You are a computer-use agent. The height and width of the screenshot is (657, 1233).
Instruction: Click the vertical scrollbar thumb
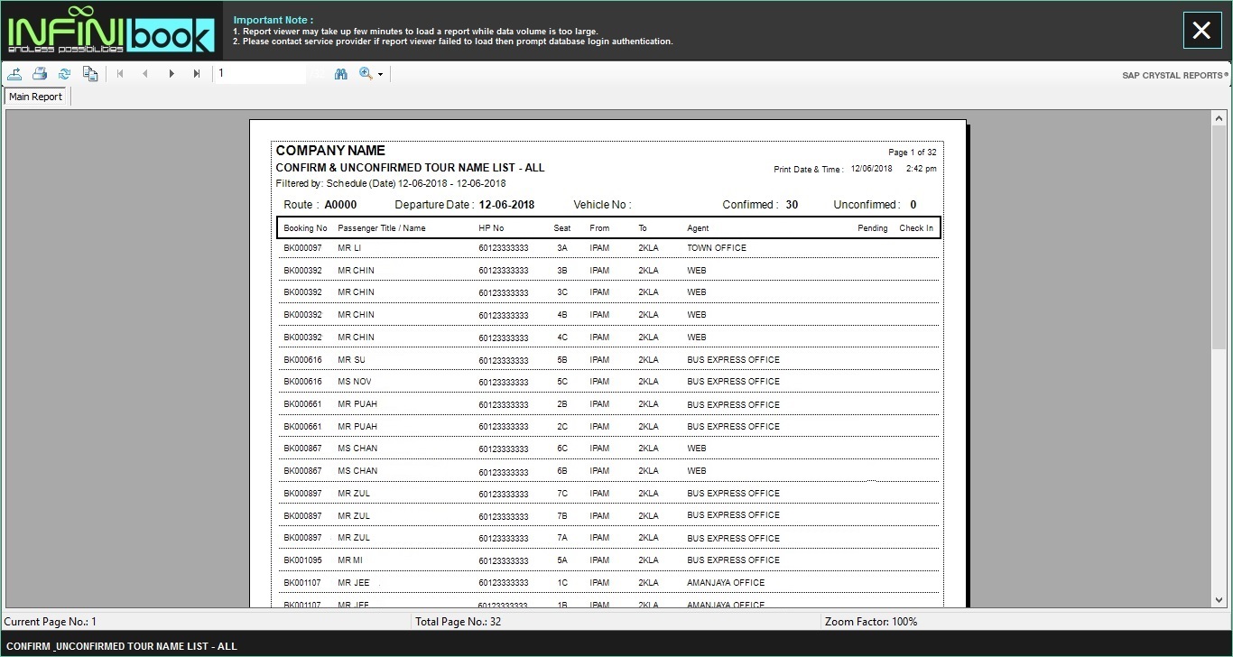click(1219, 238)
